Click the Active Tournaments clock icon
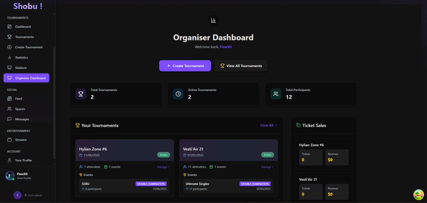The height and width of the screenshot is (203, 427). [178, 94]
